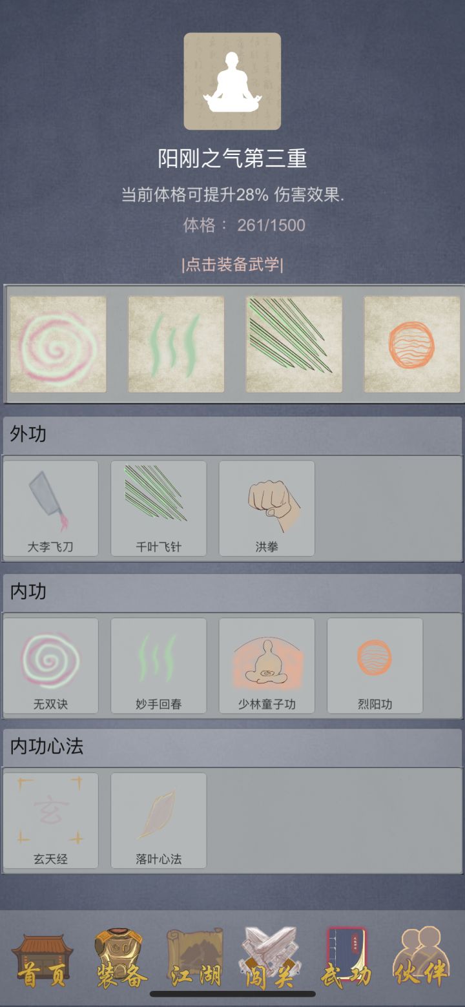Switch to the 装备 equipment tab
Screen dimensions: 465x1007
(x=119, y=959)
